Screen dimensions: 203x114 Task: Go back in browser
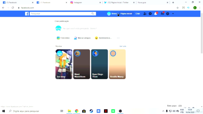(3, 8)
